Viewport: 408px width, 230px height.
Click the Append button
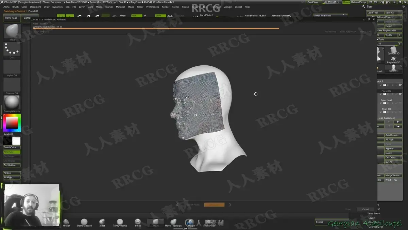tap(393, 148)
